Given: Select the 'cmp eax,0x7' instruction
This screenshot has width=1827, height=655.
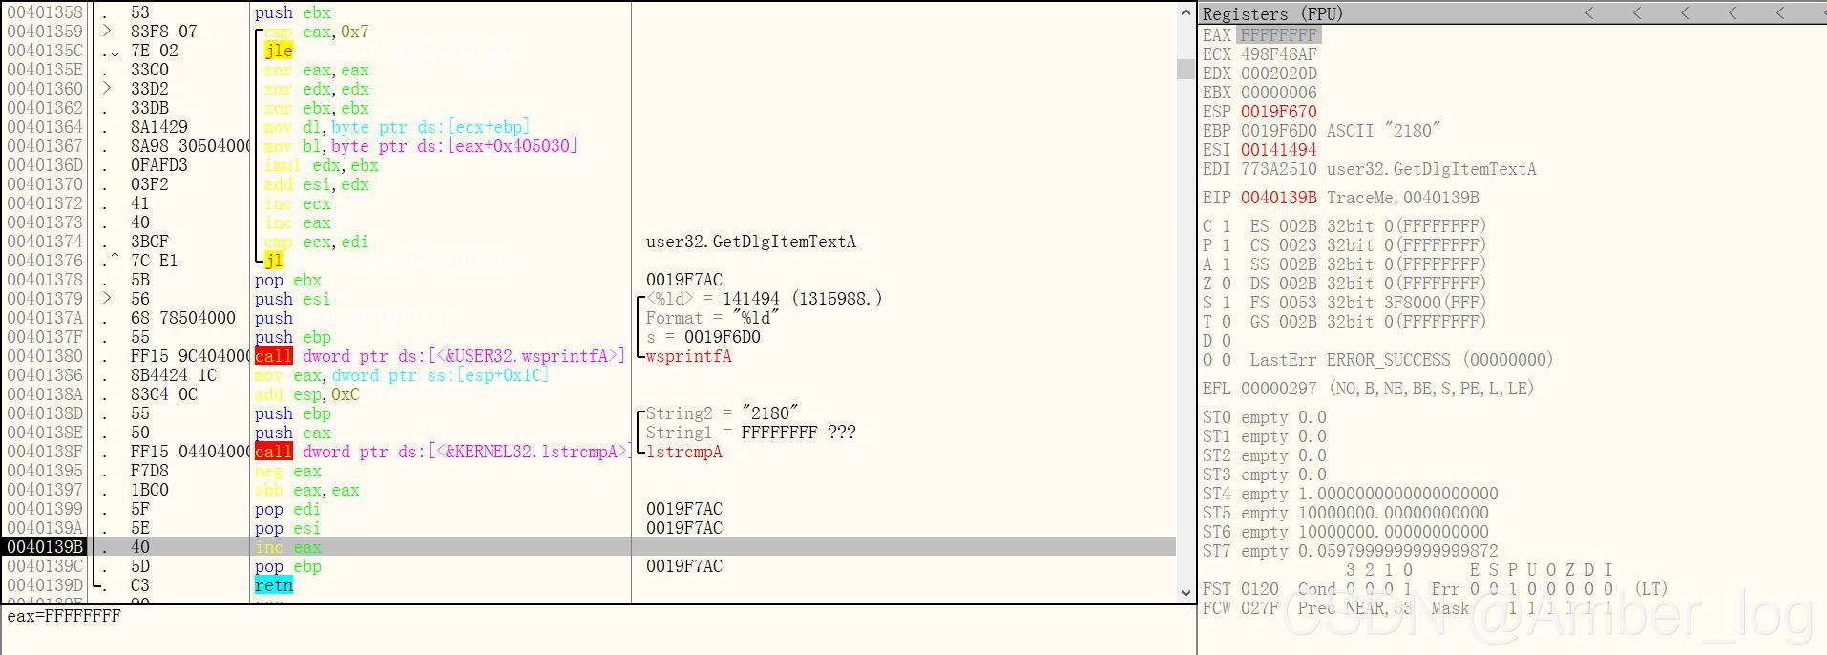Looking at the screenshot, I should (x=316, y=32).
